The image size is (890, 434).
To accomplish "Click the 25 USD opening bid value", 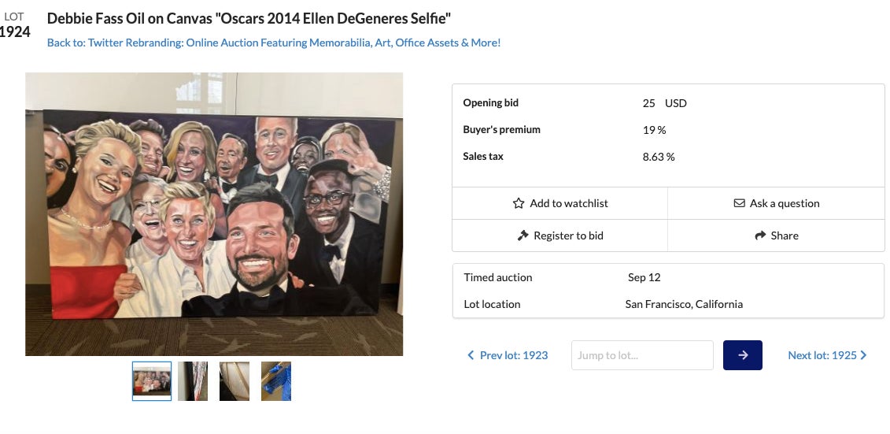I will (663, 103).
